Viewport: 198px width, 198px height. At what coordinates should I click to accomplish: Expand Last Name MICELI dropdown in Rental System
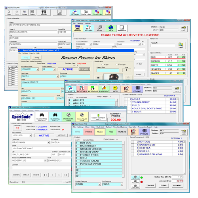115,44
